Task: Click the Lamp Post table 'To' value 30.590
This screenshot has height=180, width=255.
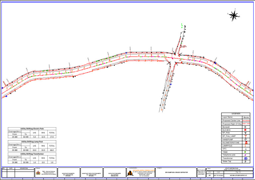Action: click(26, 150)
